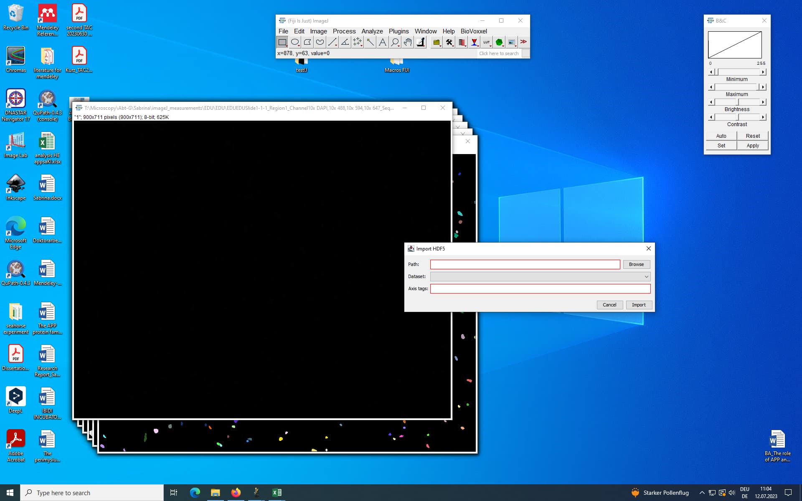Open the LUT menu tool on the toolbar
Viewport: 802px width, 501px height.
click(487, 42)
